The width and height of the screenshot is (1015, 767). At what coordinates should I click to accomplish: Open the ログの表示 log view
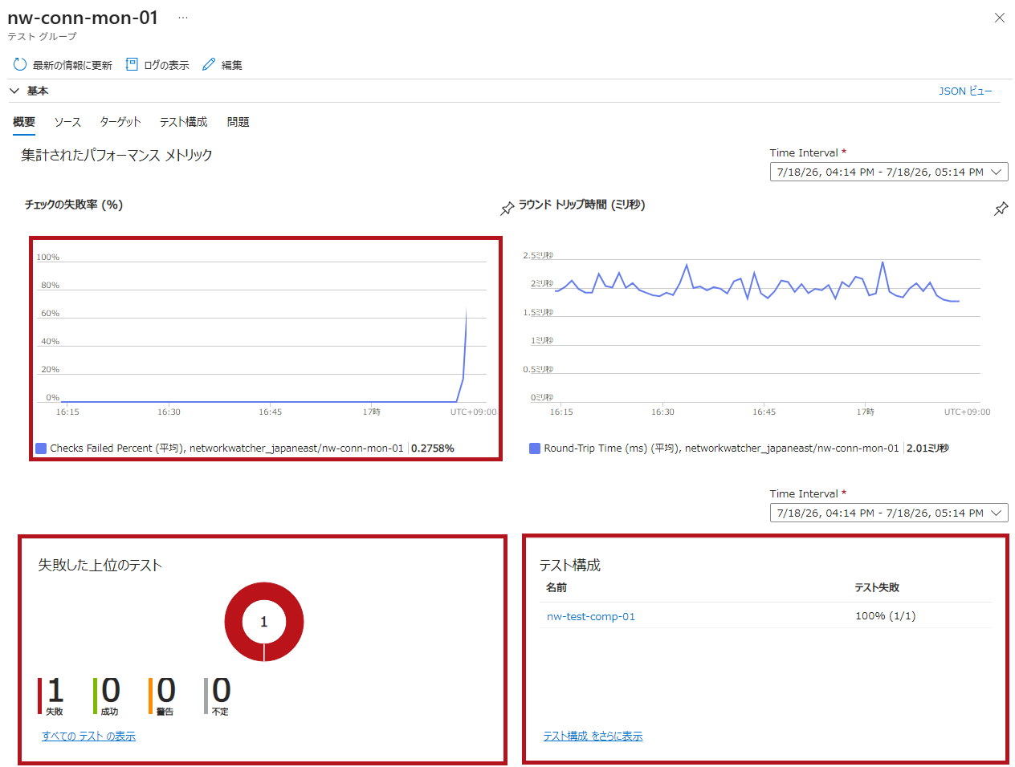[x=157, y=65]
